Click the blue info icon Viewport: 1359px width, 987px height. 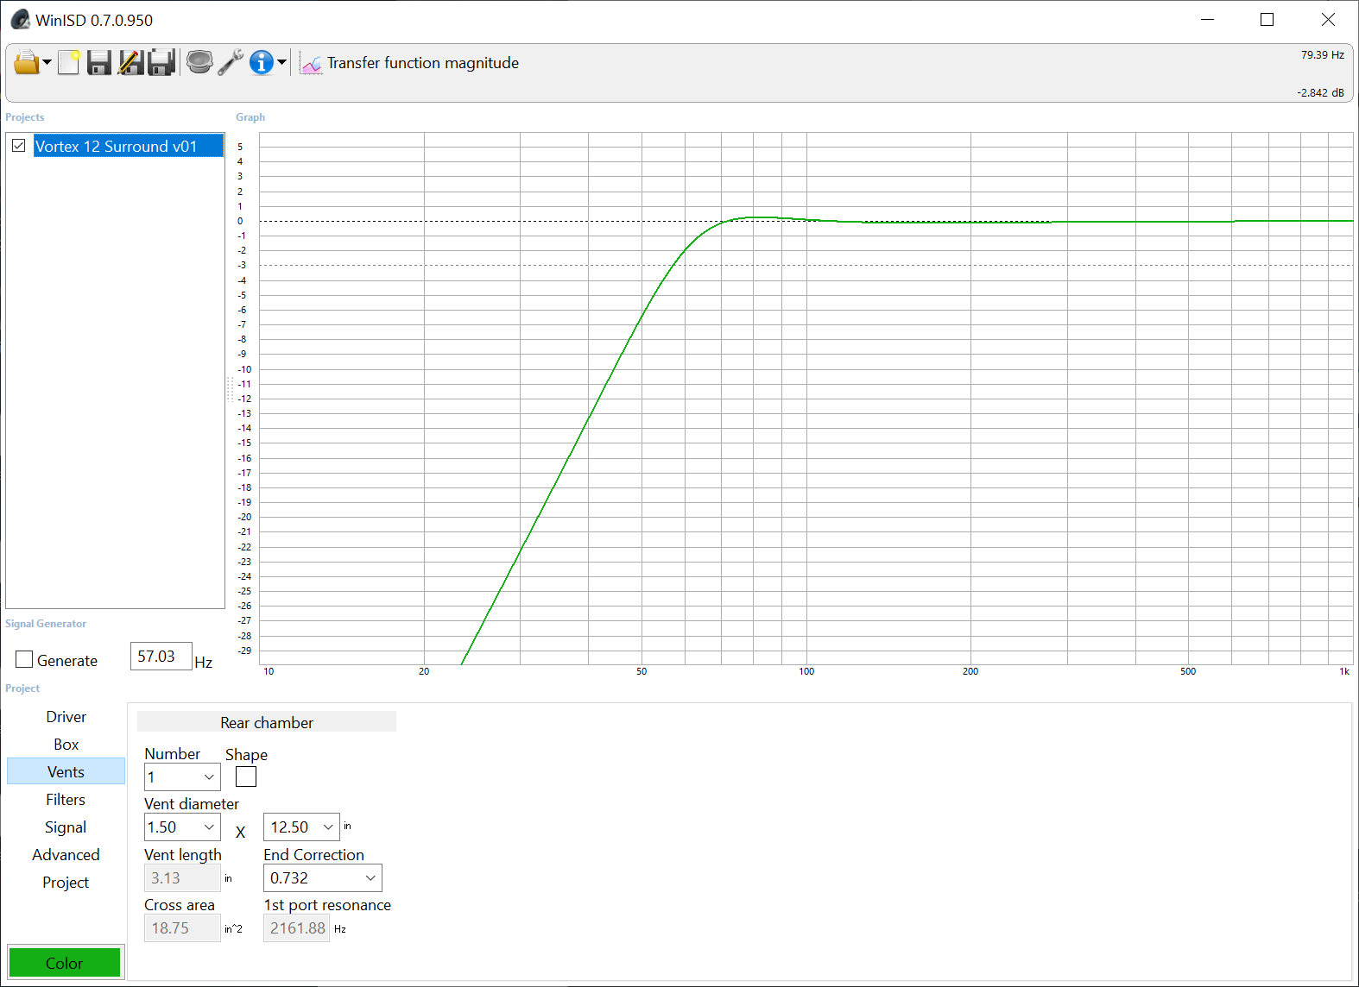pyautogui.click(x=261, y=63)
